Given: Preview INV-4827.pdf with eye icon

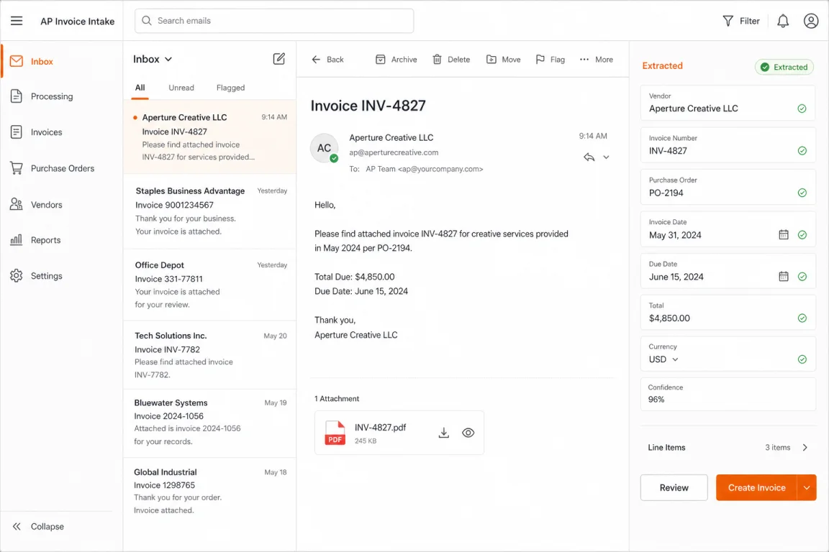Looking at the screenshot, I should point(468,433).
